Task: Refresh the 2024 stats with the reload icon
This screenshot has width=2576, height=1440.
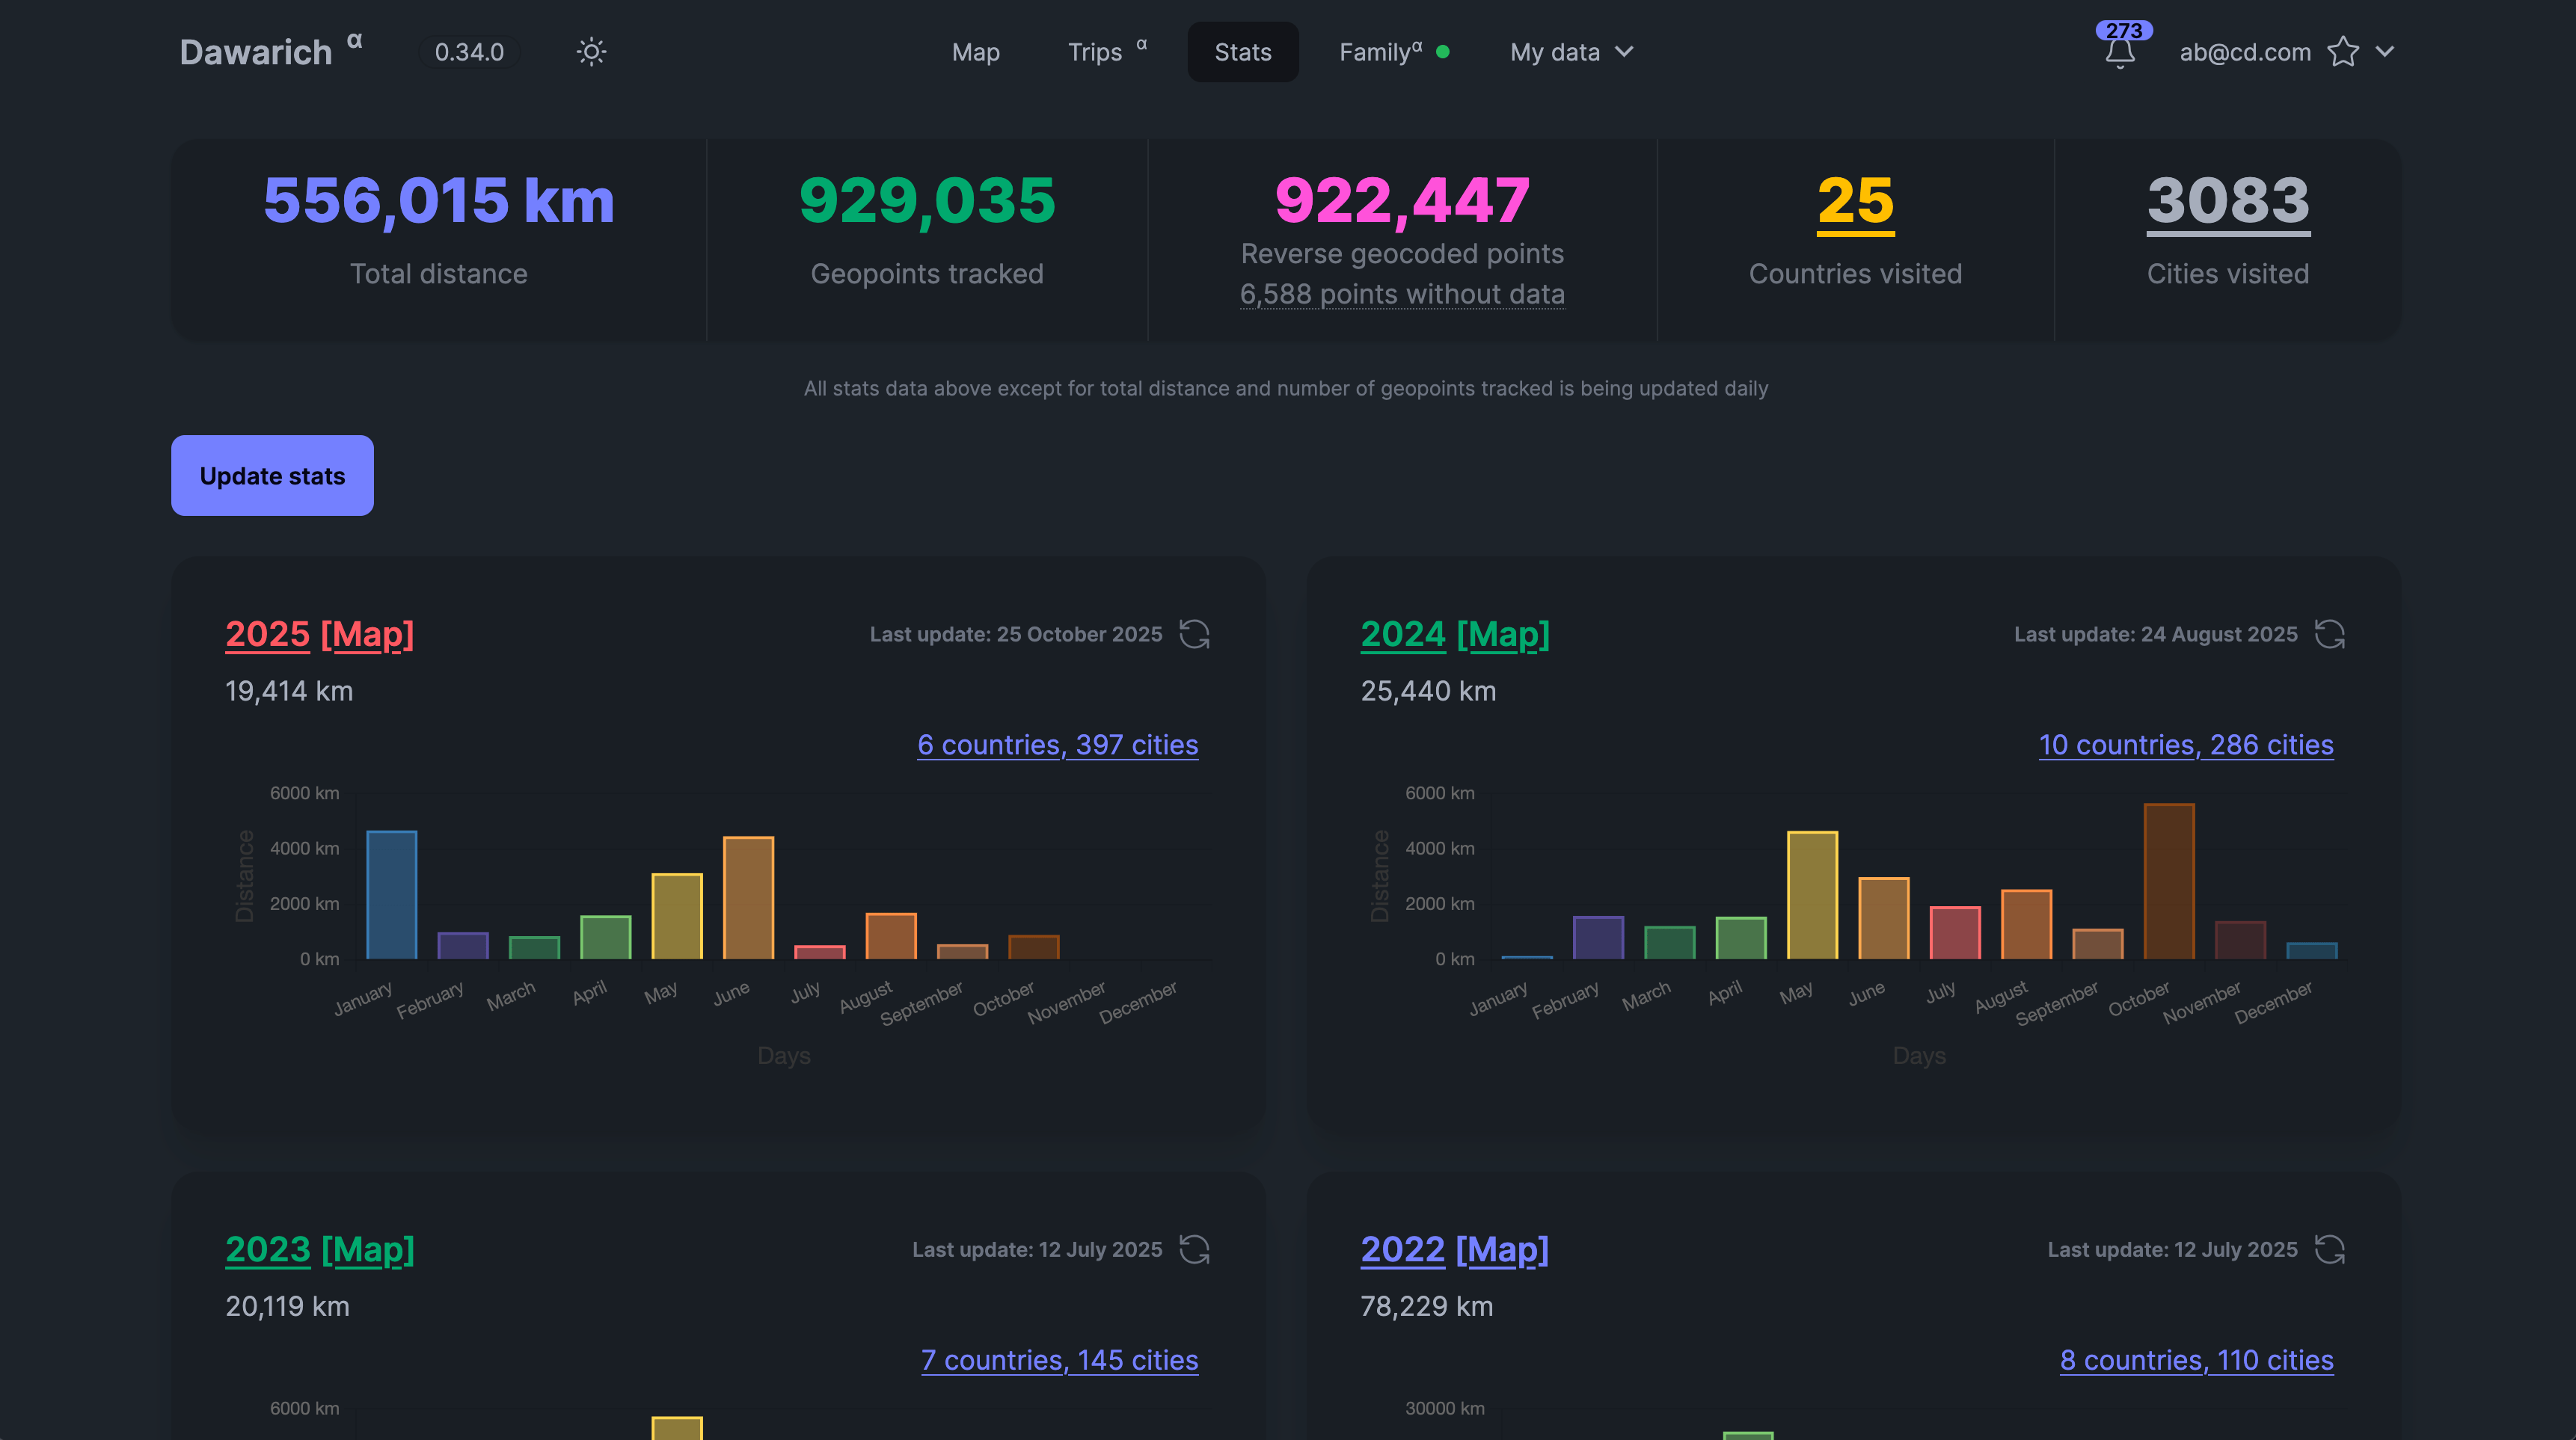Action: 2332,633
